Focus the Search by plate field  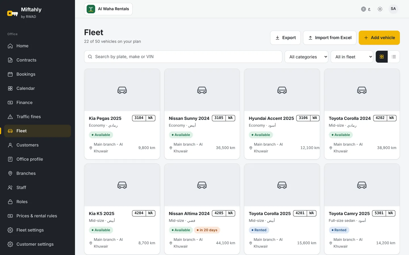point(183,57)
